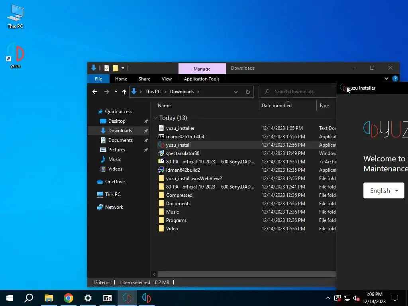The width and height of the screenshot is (408, 306).
Task: Open Explorer Help question mark icon
Action: (x=395, y=78)
